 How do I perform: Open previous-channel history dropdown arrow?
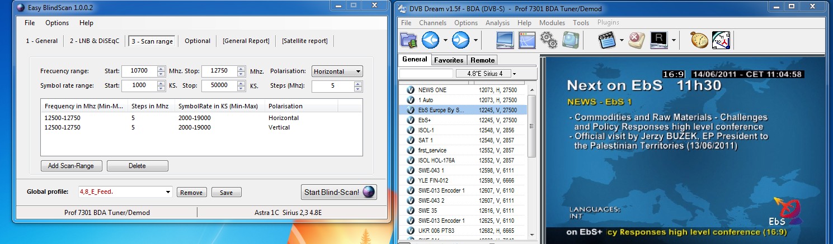445,40
